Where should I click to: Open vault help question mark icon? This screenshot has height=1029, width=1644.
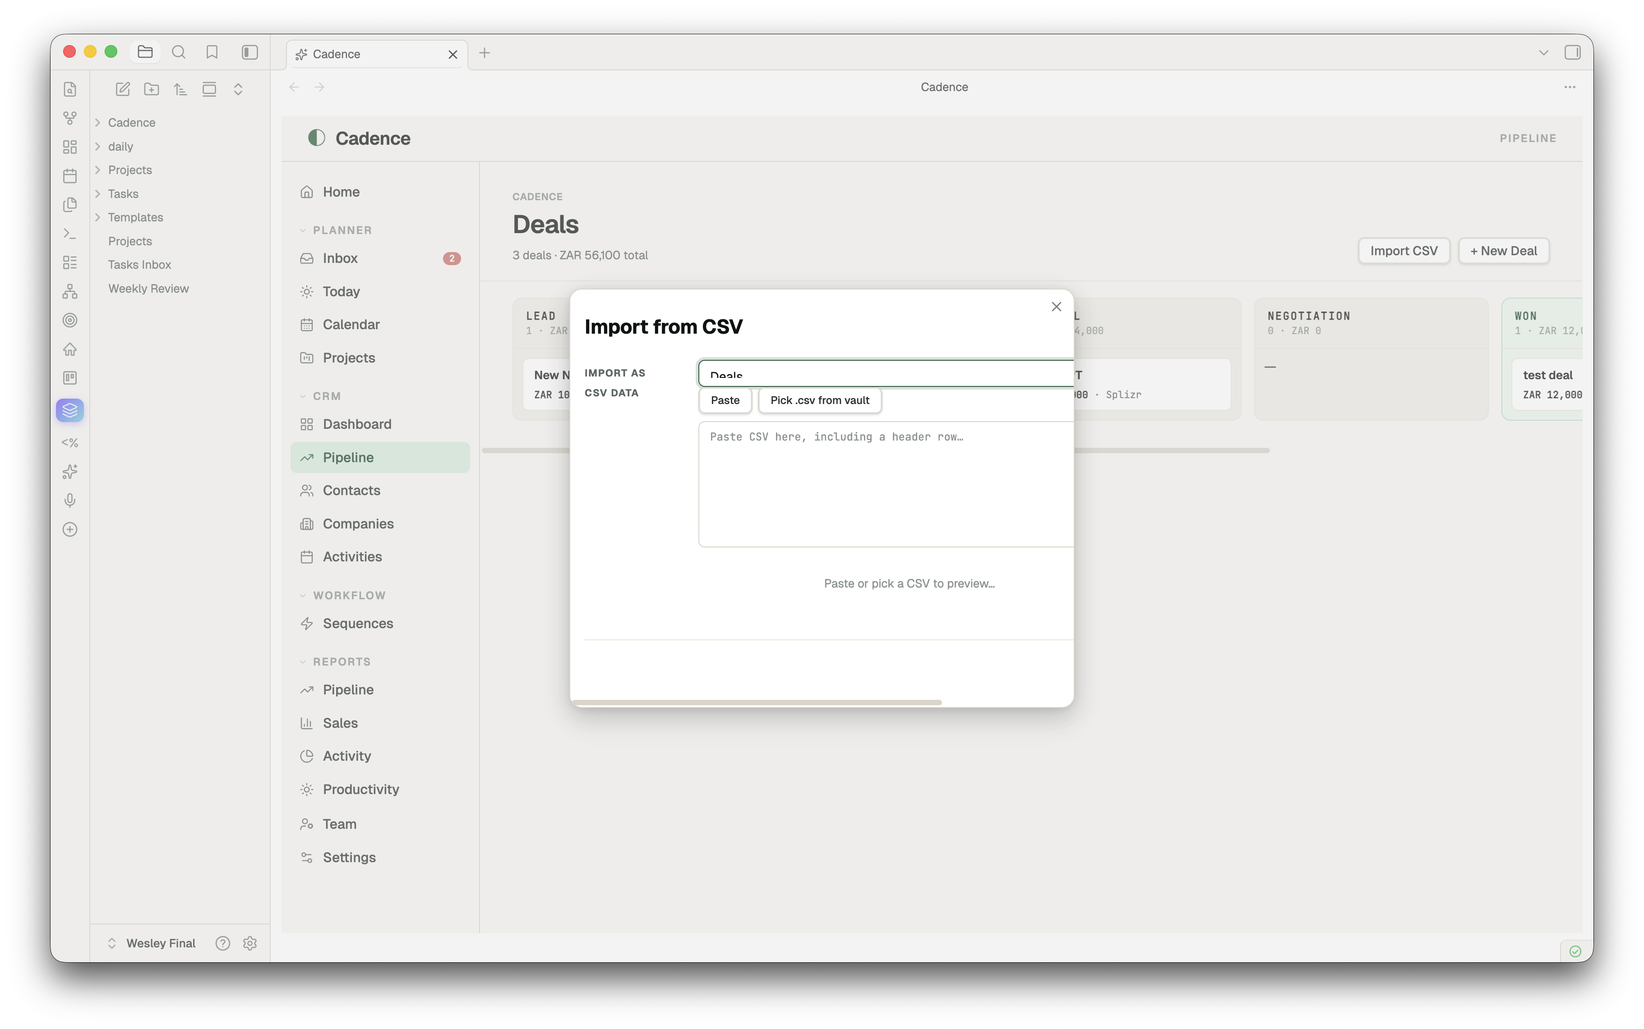pyautogui.click(x=222, y=942)
